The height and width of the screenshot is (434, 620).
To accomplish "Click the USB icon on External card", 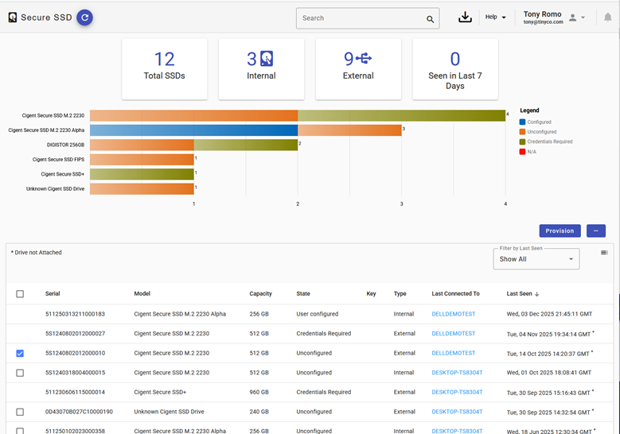I will pos(364,59).
